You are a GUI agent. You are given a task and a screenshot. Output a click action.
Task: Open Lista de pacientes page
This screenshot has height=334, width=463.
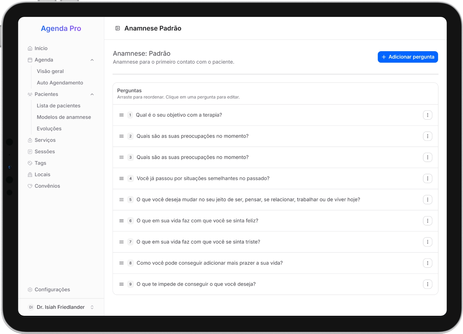tap(59, 106)
